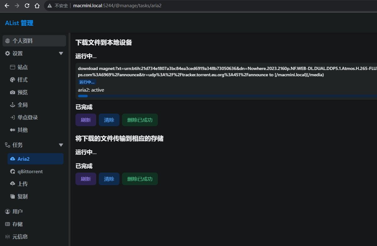Click 删除已成功 under the download section
This screenshot has height=246, width=377.
(140, 120)
